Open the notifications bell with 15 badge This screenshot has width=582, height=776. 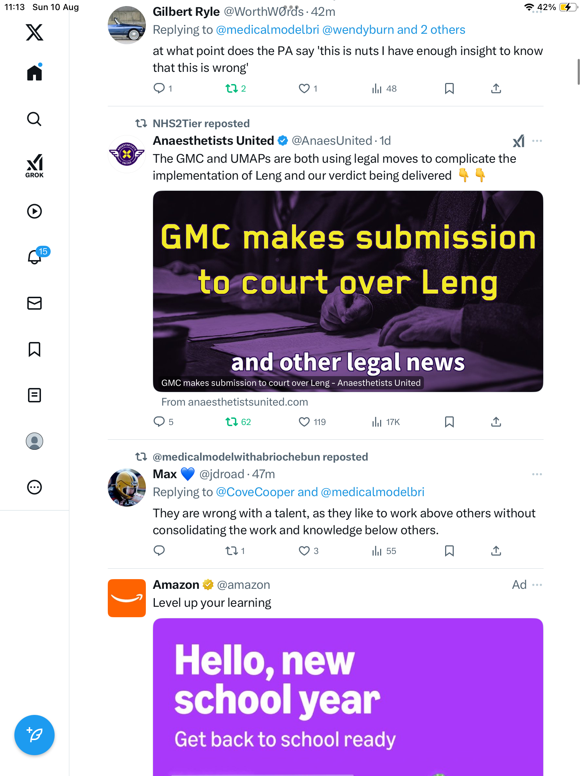pyautogui.click(x=35, y=257)
